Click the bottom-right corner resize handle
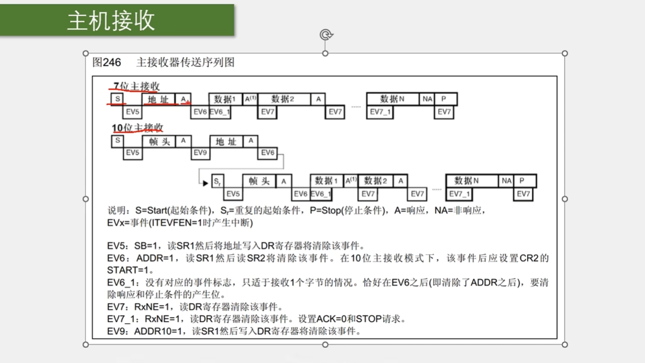 click(x=565, y=344)
